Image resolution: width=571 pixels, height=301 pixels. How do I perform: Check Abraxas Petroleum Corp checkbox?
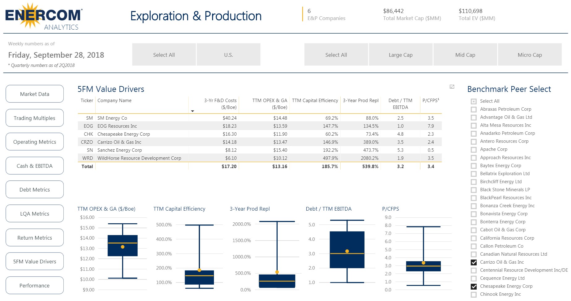[474, 109]
